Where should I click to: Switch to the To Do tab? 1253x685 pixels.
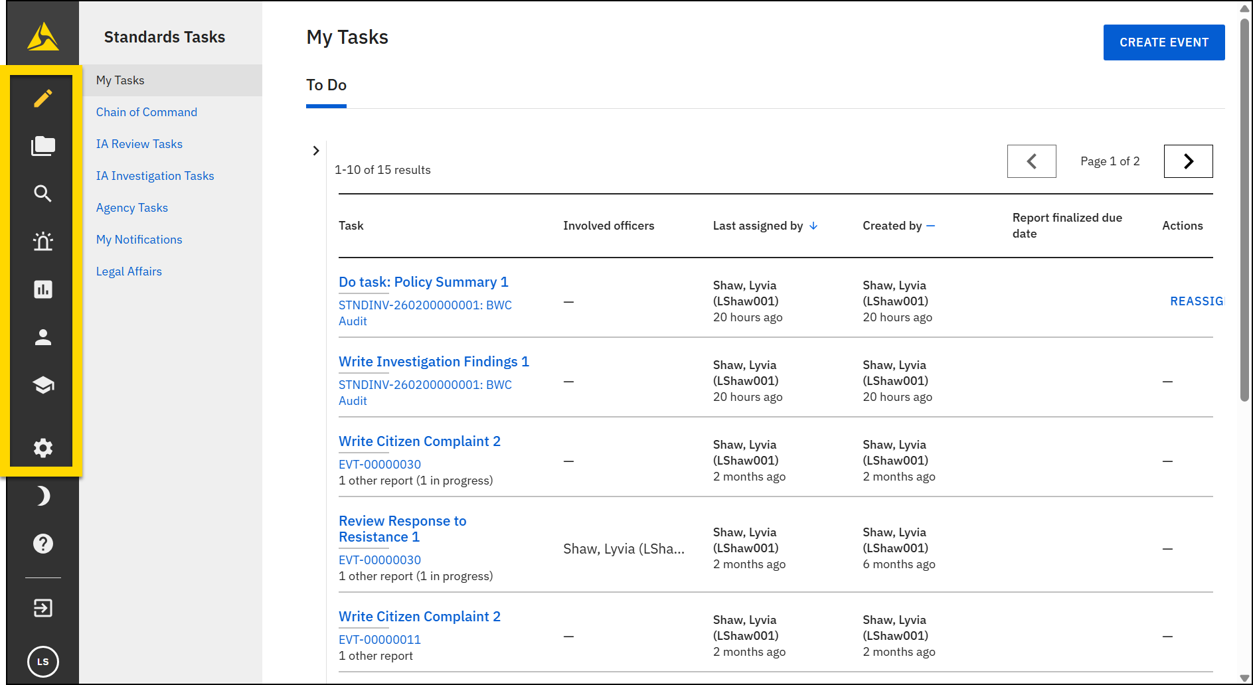[326, 85]
